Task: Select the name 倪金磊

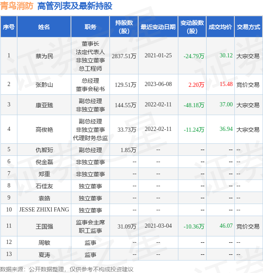Action: [x=44, y=162]
